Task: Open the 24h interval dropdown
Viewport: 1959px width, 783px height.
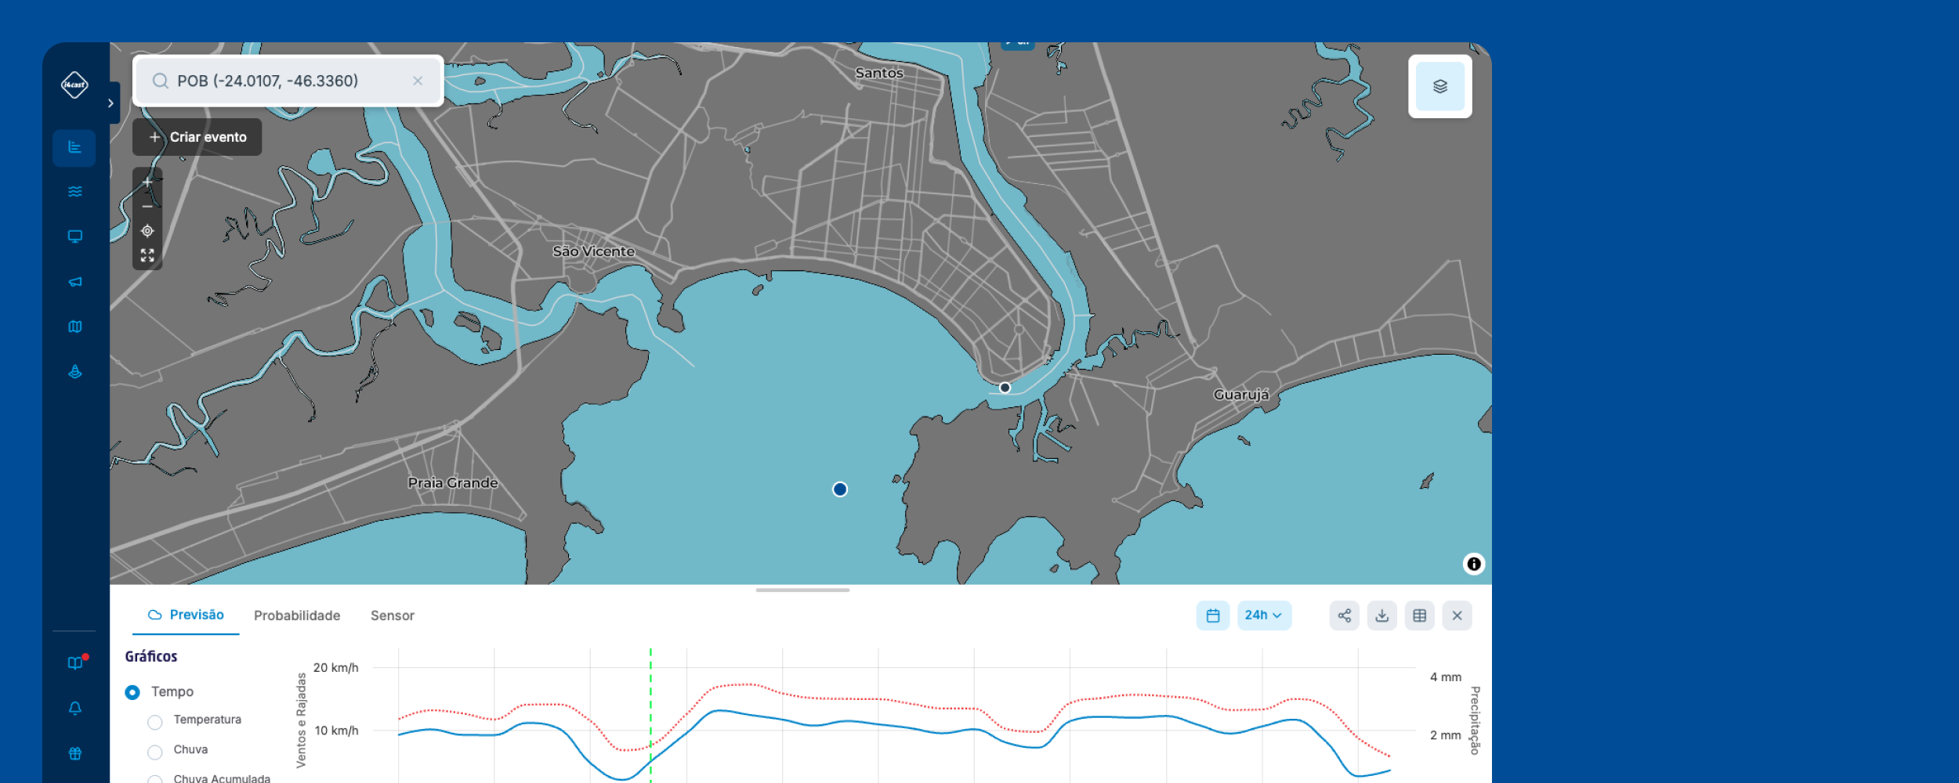Action: [x=1263, y=615]
